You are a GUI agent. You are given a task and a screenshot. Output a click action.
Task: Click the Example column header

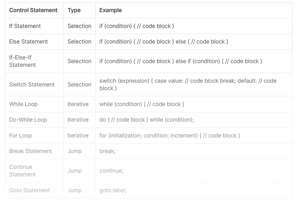[111, 10]
